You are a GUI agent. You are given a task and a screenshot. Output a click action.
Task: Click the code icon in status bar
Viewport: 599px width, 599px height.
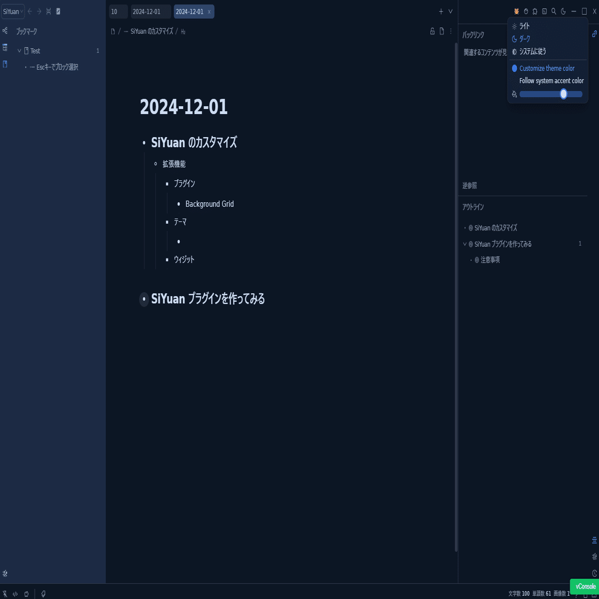[15, 594]
